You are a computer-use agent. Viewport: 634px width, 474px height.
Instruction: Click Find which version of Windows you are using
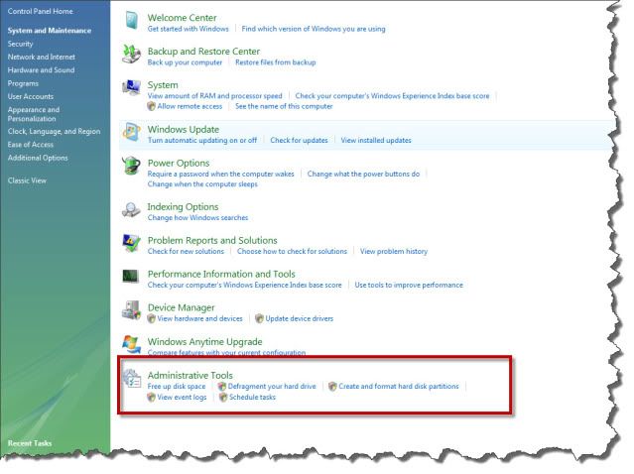tap(314, 29)
